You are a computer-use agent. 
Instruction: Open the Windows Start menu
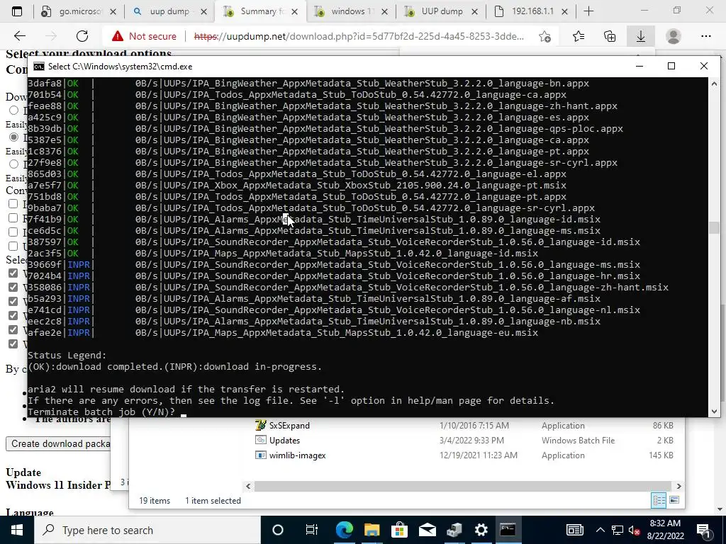17,530
